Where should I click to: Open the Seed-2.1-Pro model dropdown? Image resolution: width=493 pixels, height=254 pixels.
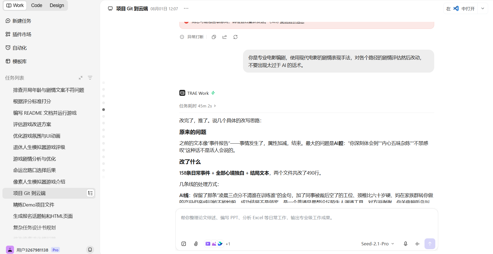click(378, 244)
